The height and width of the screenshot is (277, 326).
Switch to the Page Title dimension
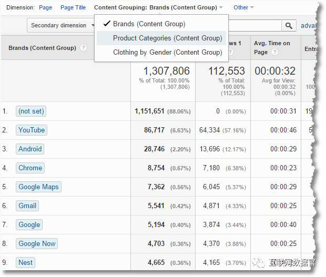pyautogui.click(x=73, y=7)
